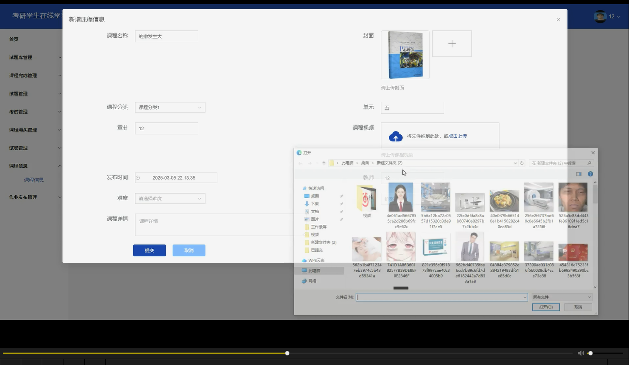Screen dimensions: 629x365
Task: Select 文档 in the file dialog sidebar
Action: (312, 212)
